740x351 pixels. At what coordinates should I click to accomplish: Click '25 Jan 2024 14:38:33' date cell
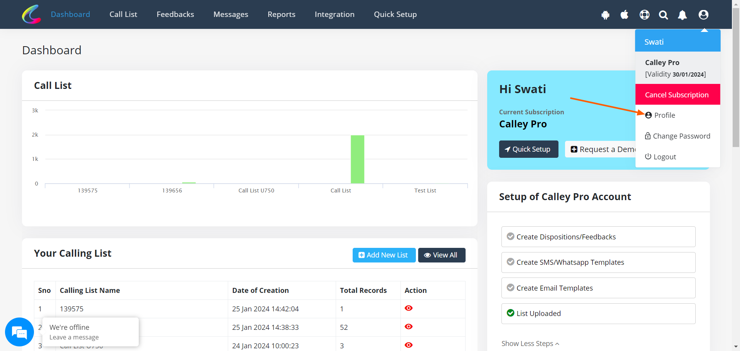282,327
